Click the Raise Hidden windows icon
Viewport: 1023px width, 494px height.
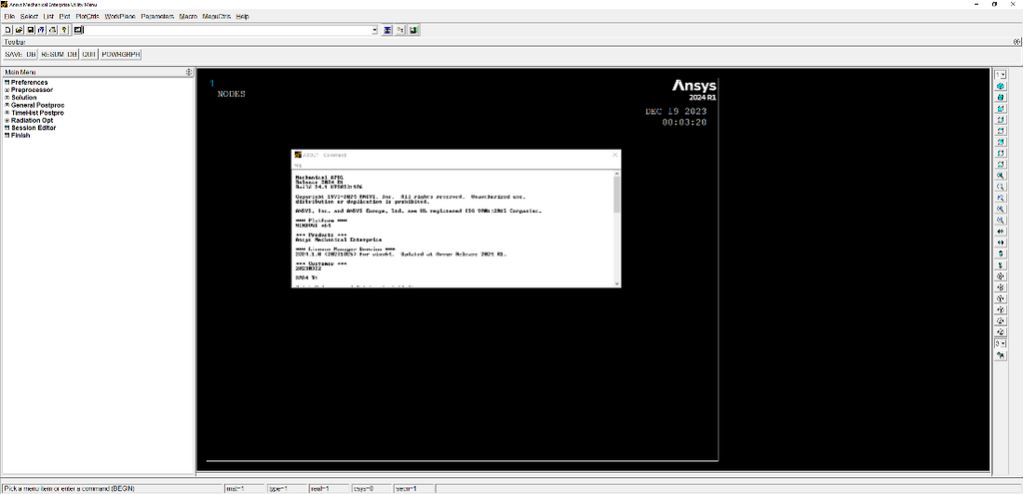(x=388, y=30)
